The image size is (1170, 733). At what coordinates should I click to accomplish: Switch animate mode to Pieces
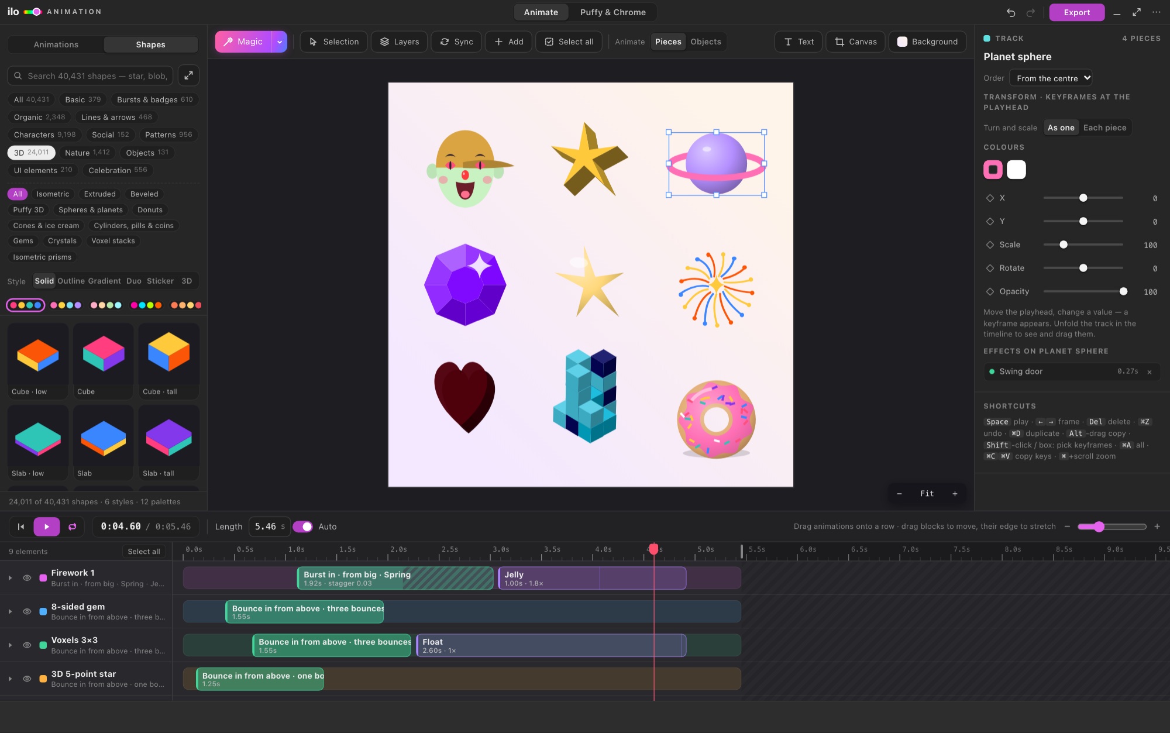[x=668, y=42]
